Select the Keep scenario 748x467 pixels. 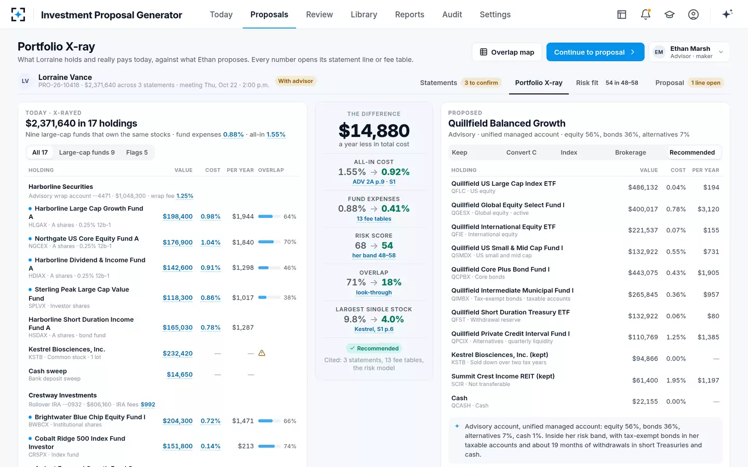pos(460,153)
